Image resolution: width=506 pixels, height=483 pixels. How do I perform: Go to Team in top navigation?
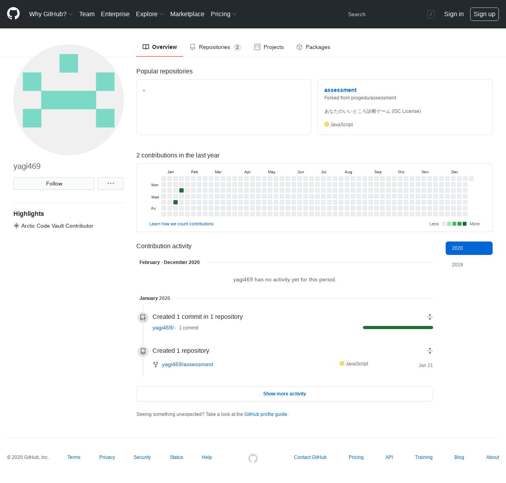[87, 14]
